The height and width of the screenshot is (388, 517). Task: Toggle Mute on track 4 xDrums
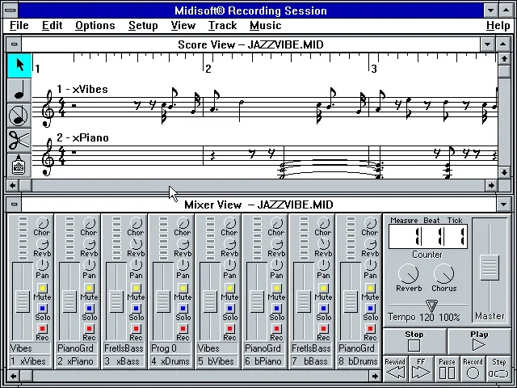pos(183,288)
